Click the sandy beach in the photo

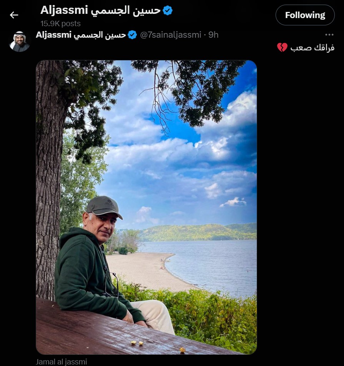click(150, 271)
